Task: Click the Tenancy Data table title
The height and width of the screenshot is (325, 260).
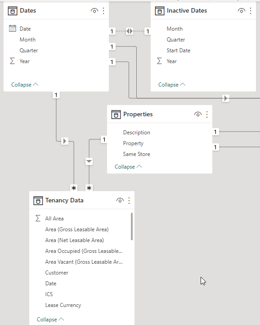Action: tap(64, 201)
